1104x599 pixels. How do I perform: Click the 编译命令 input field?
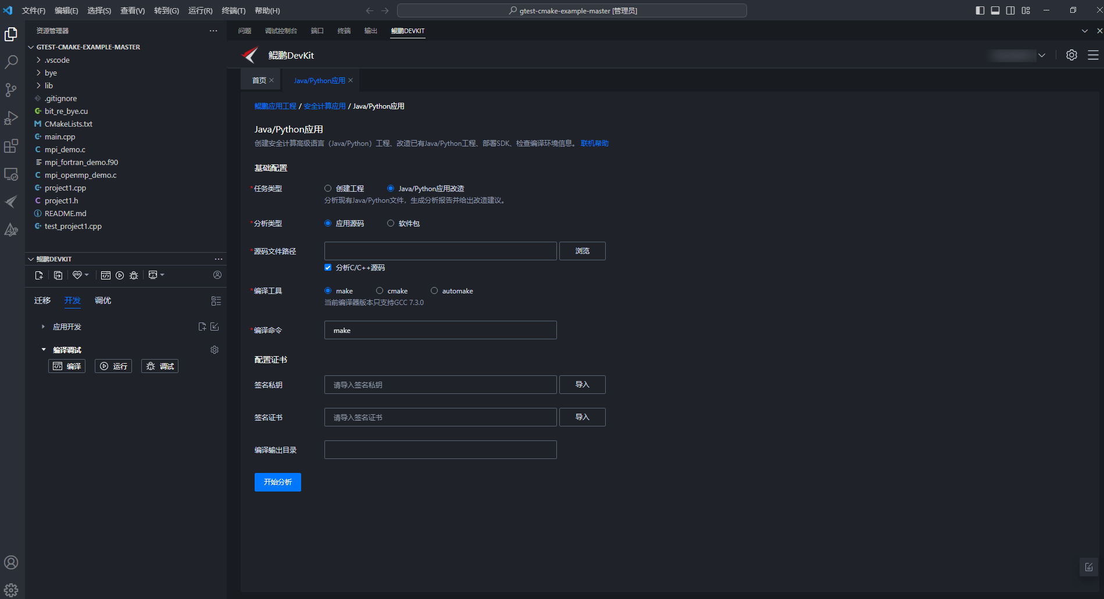(441, 330)
